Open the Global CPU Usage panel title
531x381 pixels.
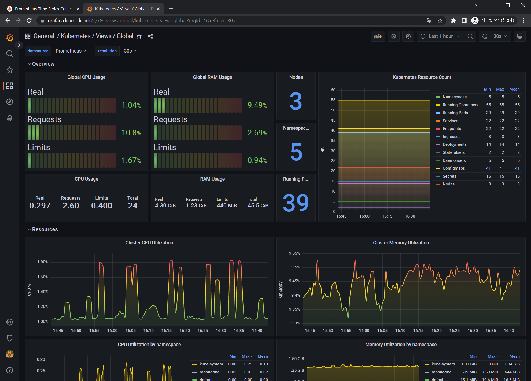(86, 77)
